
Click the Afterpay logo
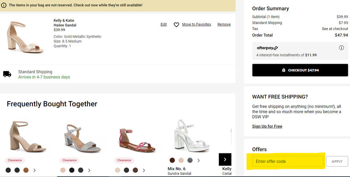[x=267, y=48]
